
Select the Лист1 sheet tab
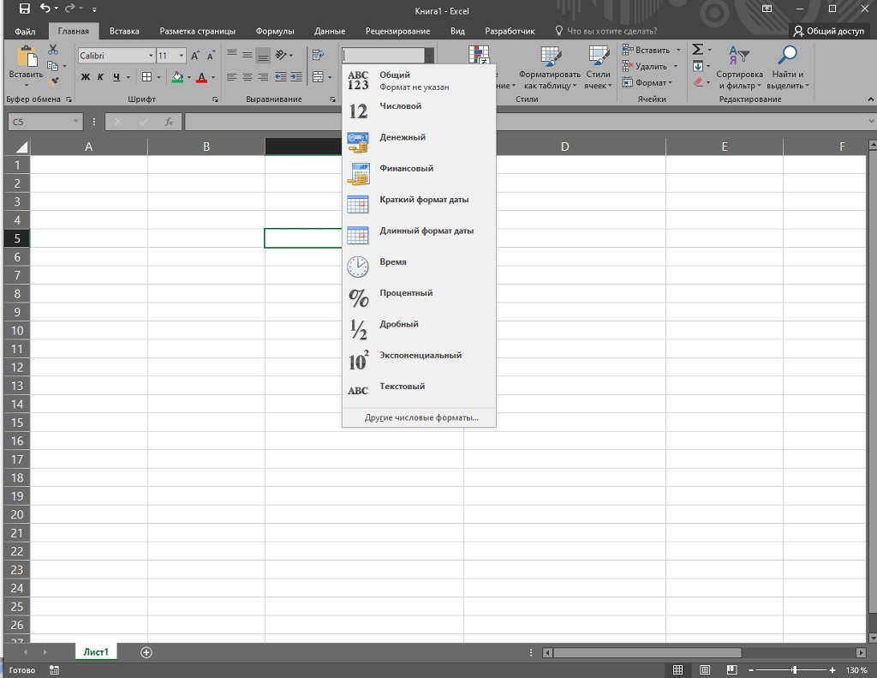96,651
